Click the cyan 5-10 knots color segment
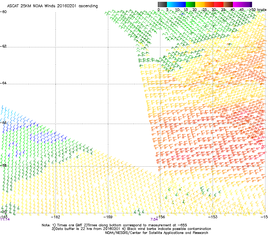Screen dimensions: 268x235 pyautogui.click(x=172, y=4)
